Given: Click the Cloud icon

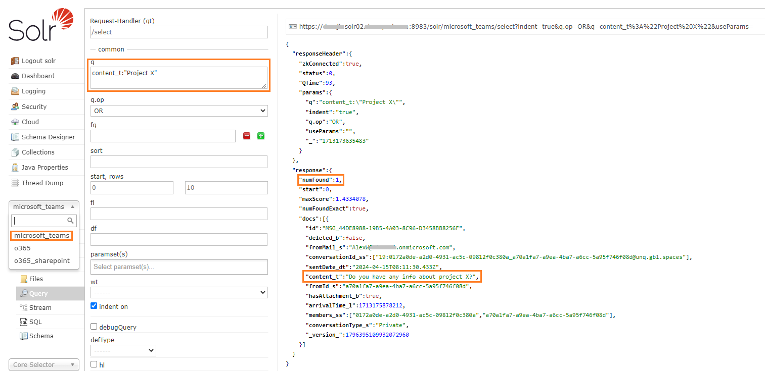Looking at the screenshot, I should (x=15, y=122).
